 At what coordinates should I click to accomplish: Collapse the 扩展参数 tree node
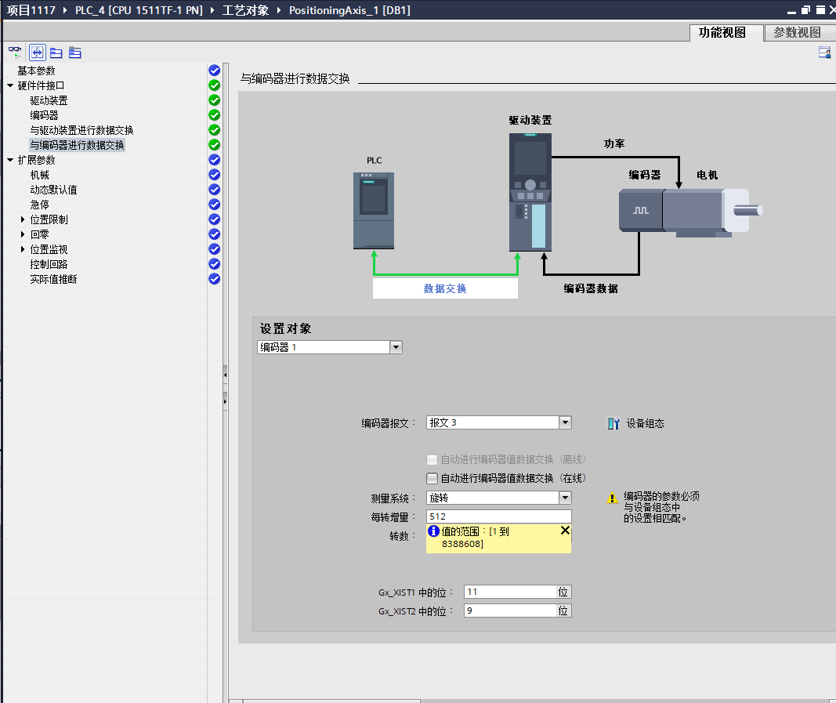[10, 160]
